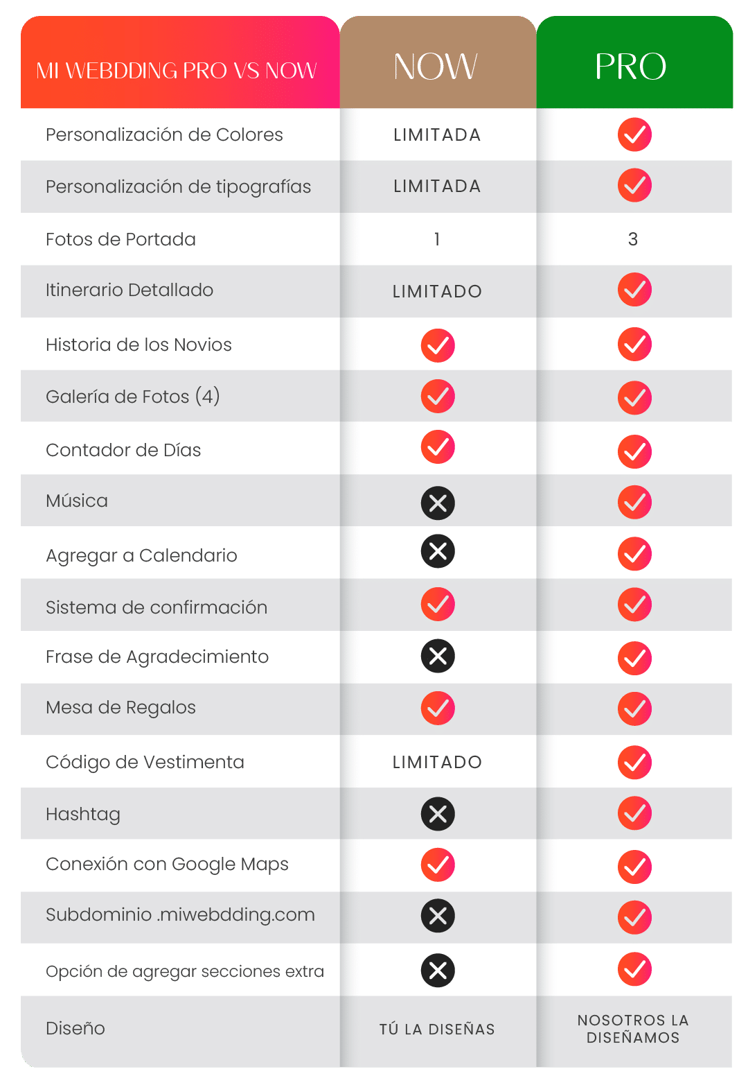Image resolution: width=748 pixels, height=1085 pixels.
Task: Click the NOW X for Opción de agregar secciones extra
Action: [438, 970]
